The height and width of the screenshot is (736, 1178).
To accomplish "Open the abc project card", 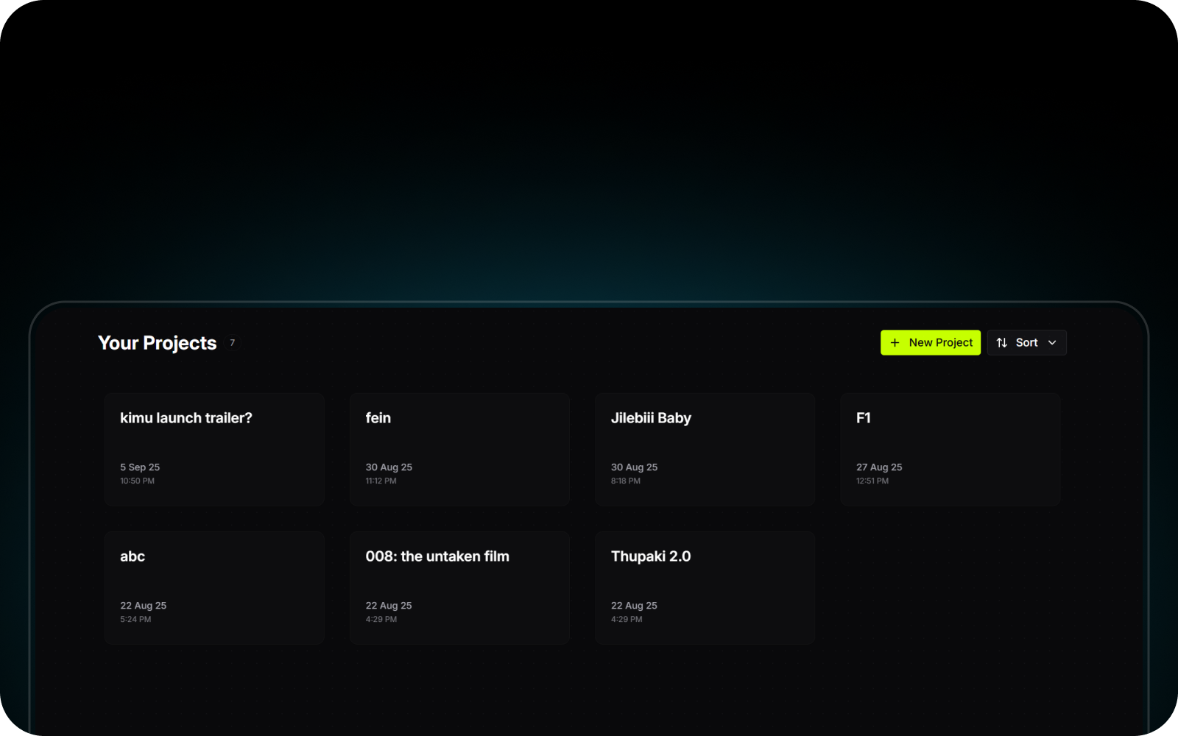I will click(x=214, y=587).
